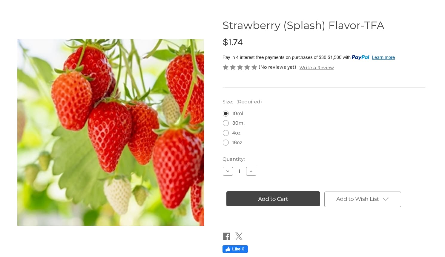Select the 10ml size option
This screenshot has width=445, height=257.
pyautogui.click(x=226, y=114)
